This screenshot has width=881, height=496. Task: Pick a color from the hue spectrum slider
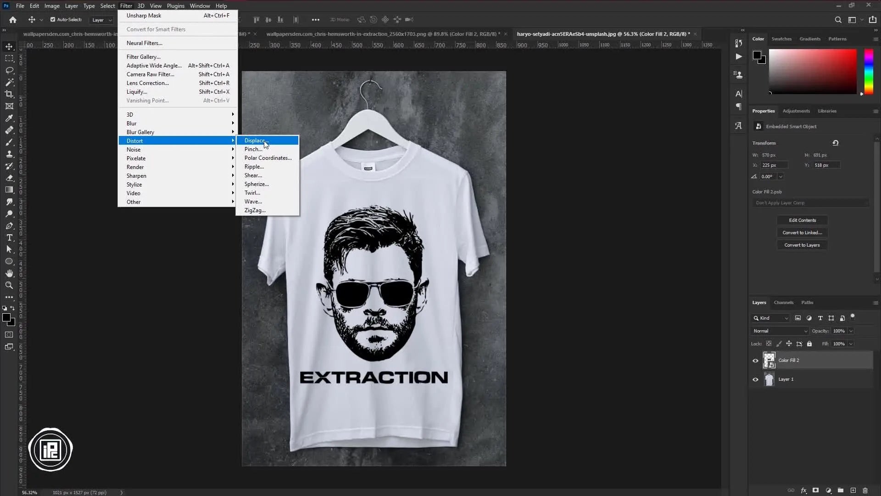(x=868, y=71)
